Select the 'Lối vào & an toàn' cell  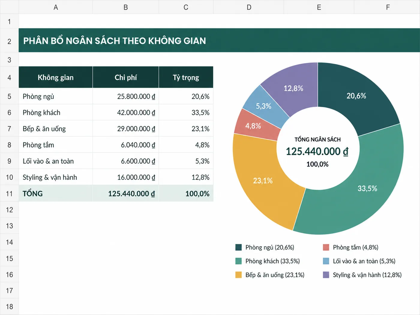click(56, 161)
